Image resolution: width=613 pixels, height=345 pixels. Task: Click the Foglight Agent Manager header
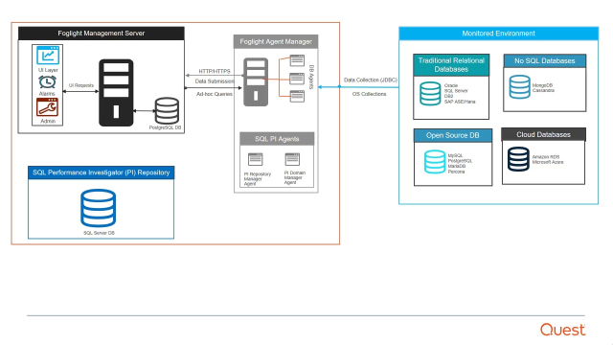pyautogui.click(x=276, y=41)
